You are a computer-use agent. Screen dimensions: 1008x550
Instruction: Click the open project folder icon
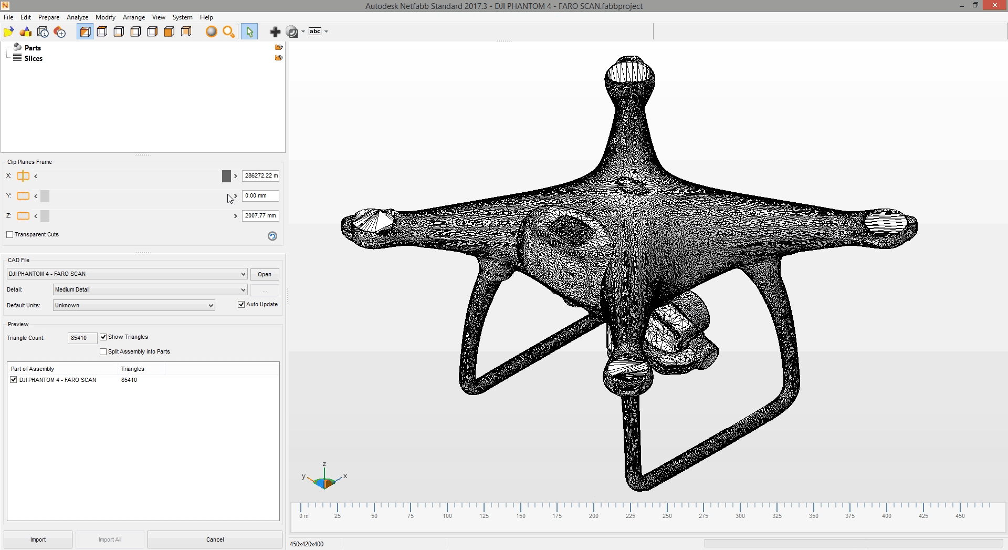[8, 32]
